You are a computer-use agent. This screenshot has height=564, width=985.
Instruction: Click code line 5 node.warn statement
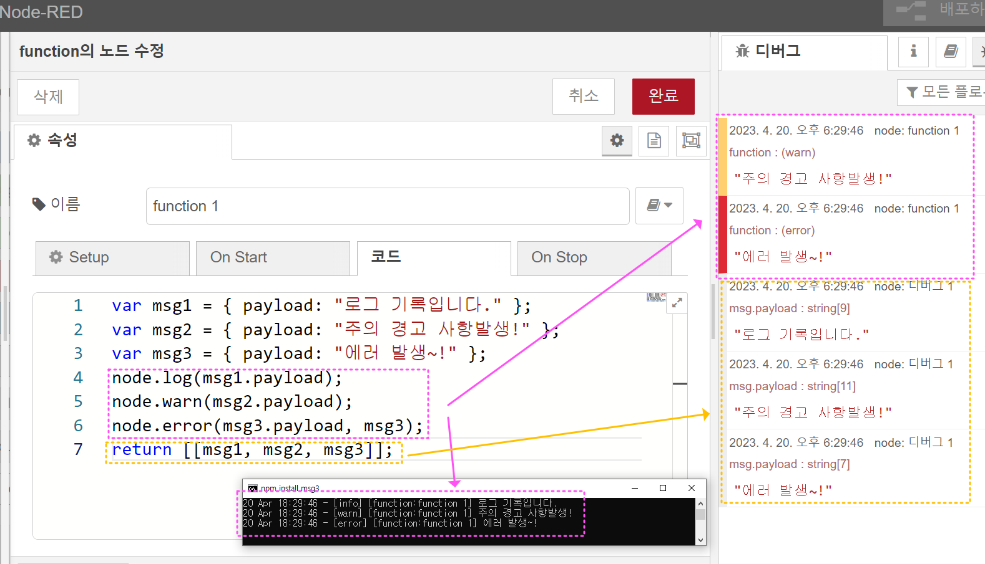coord(232,401)
